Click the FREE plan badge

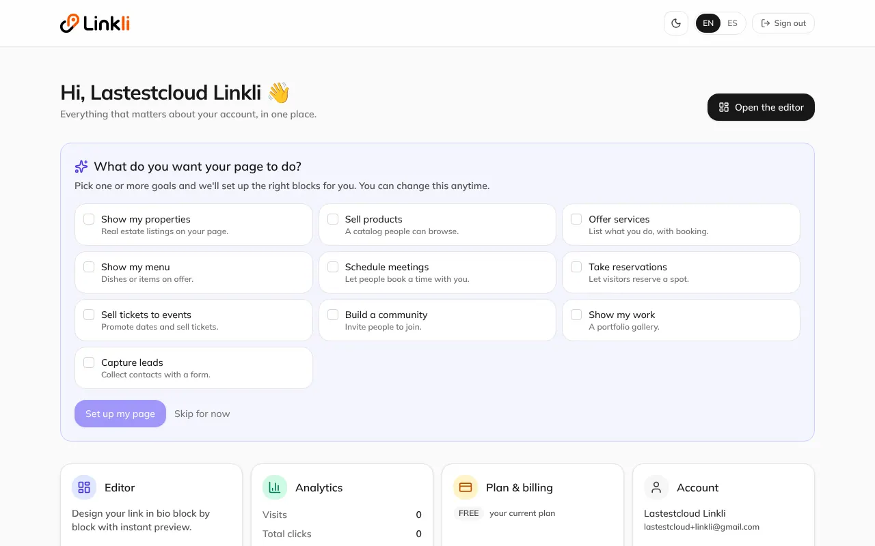click(469, 513)
